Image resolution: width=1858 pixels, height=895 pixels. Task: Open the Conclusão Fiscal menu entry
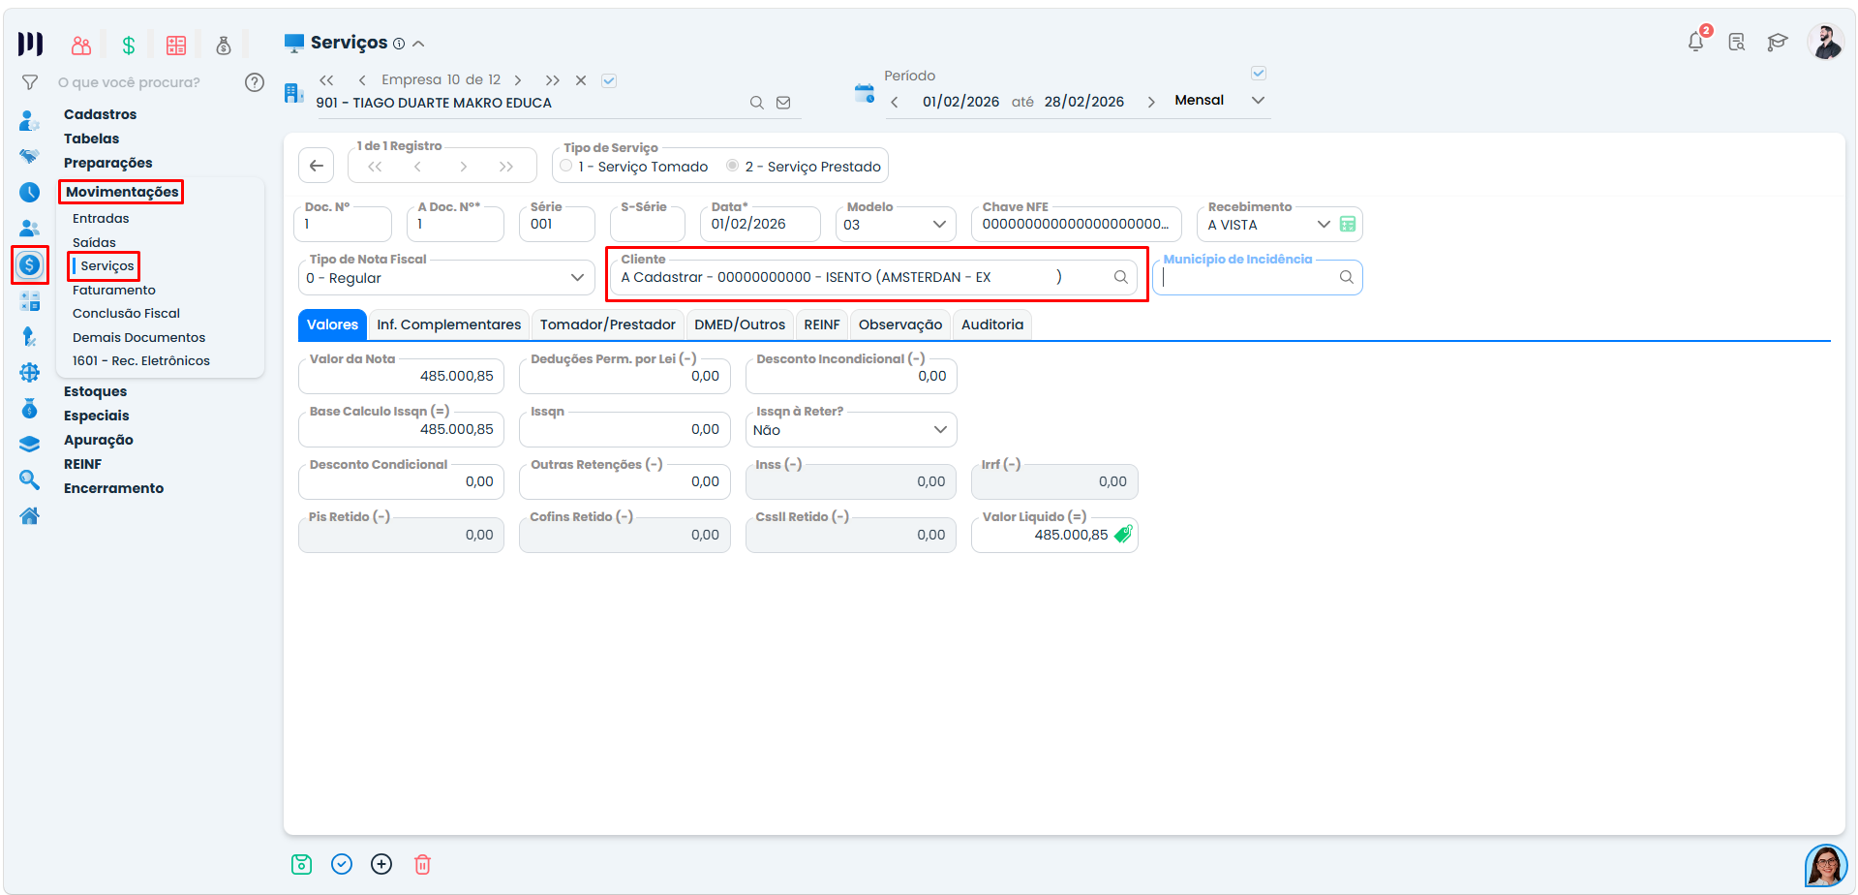[x=127, y=314]
